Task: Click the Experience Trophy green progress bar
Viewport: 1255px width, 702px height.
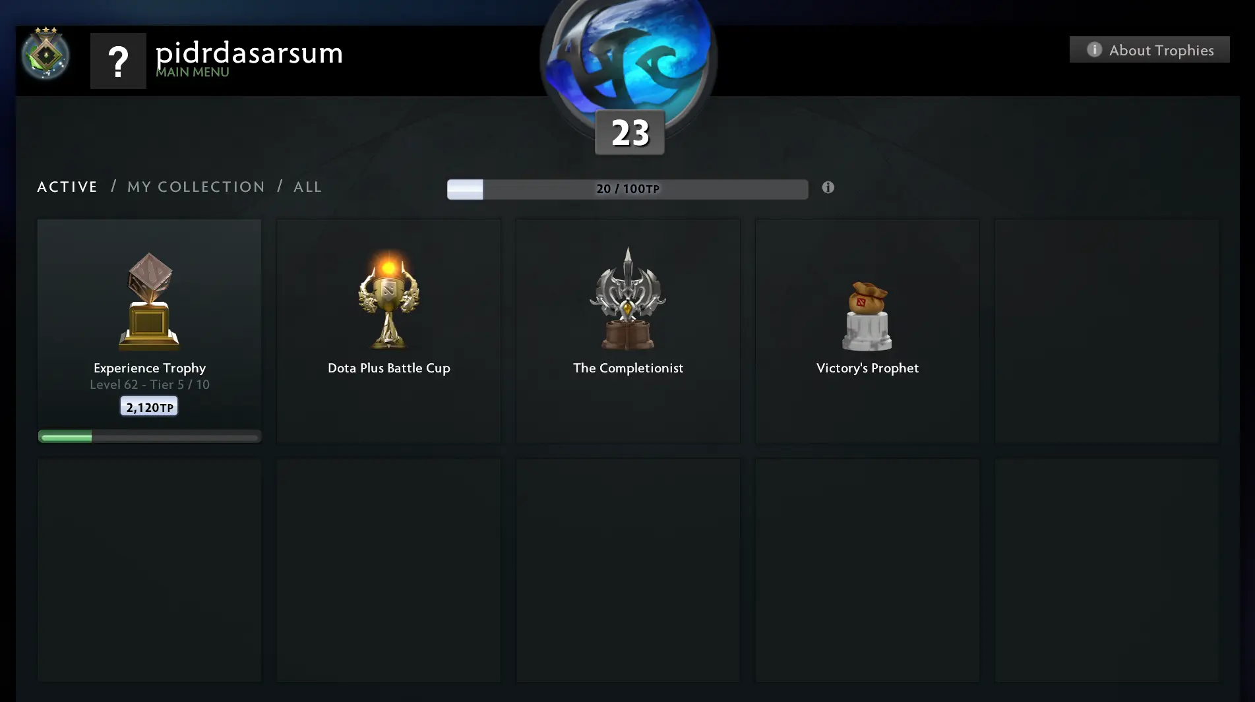Action: click(150, 436)
